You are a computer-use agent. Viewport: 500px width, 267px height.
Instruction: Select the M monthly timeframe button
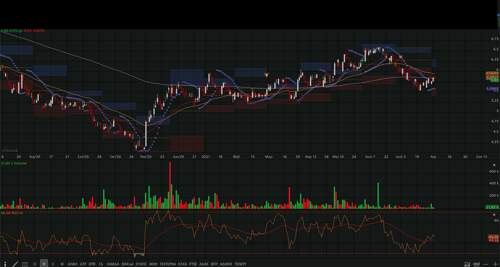(x=62, y=264)
